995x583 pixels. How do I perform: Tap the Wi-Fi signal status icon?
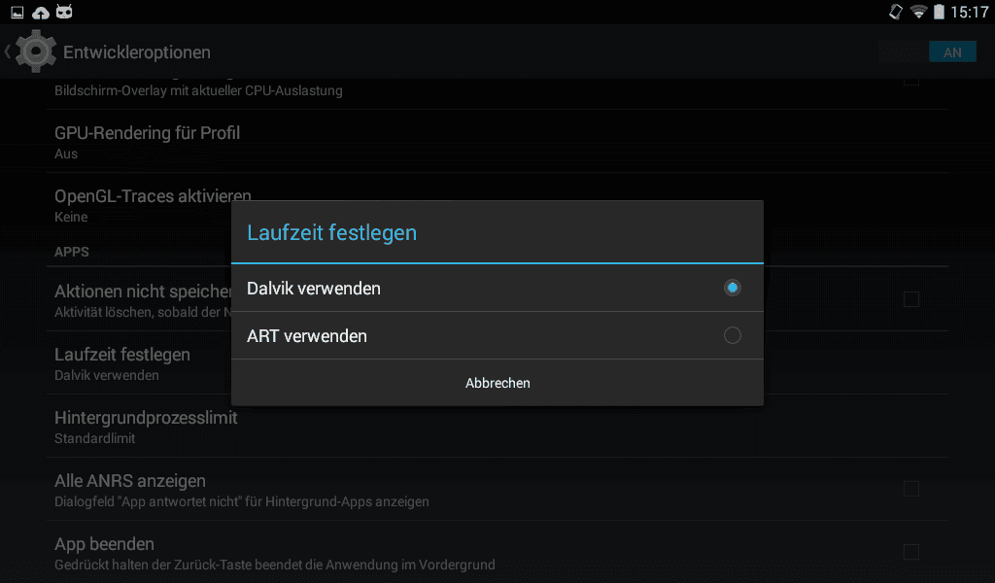click(918, 12)
